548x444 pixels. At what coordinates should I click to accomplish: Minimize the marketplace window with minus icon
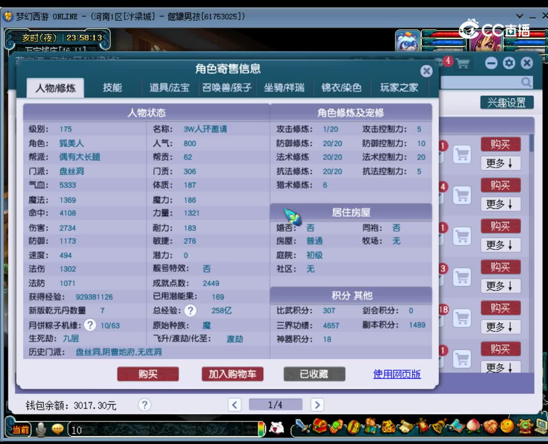coord(491,63)
